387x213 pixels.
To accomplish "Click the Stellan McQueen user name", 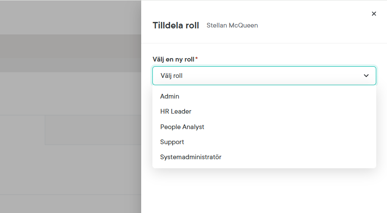I will [x=232, y=25].
